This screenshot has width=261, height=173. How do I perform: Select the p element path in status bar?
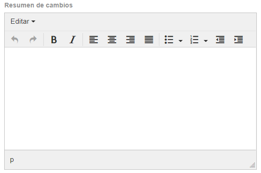[x=12, y=160]
